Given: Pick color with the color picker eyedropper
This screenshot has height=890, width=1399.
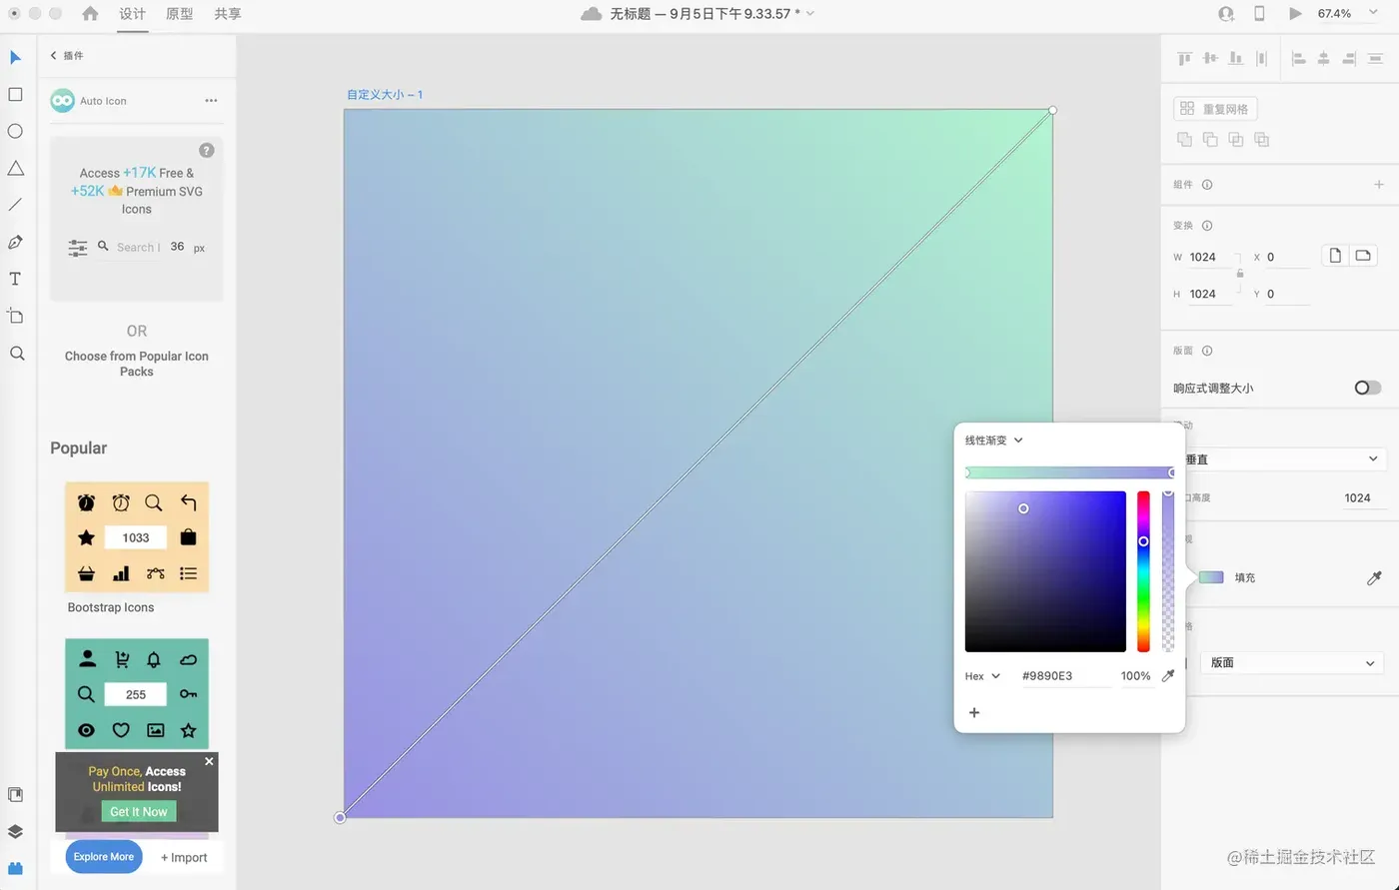Looking at the screenshot, I should pos(1167,676).
